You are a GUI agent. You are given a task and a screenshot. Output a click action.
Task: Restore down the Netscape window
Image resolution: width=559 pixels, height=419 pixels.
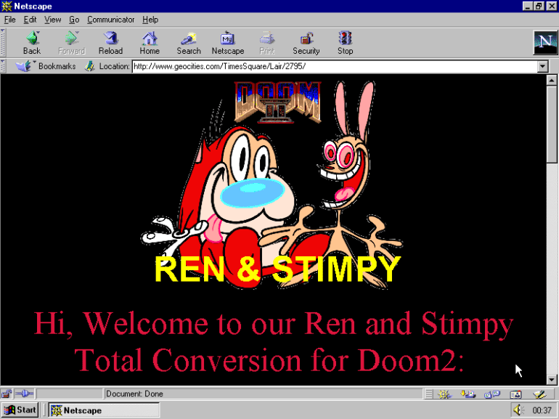539,6
